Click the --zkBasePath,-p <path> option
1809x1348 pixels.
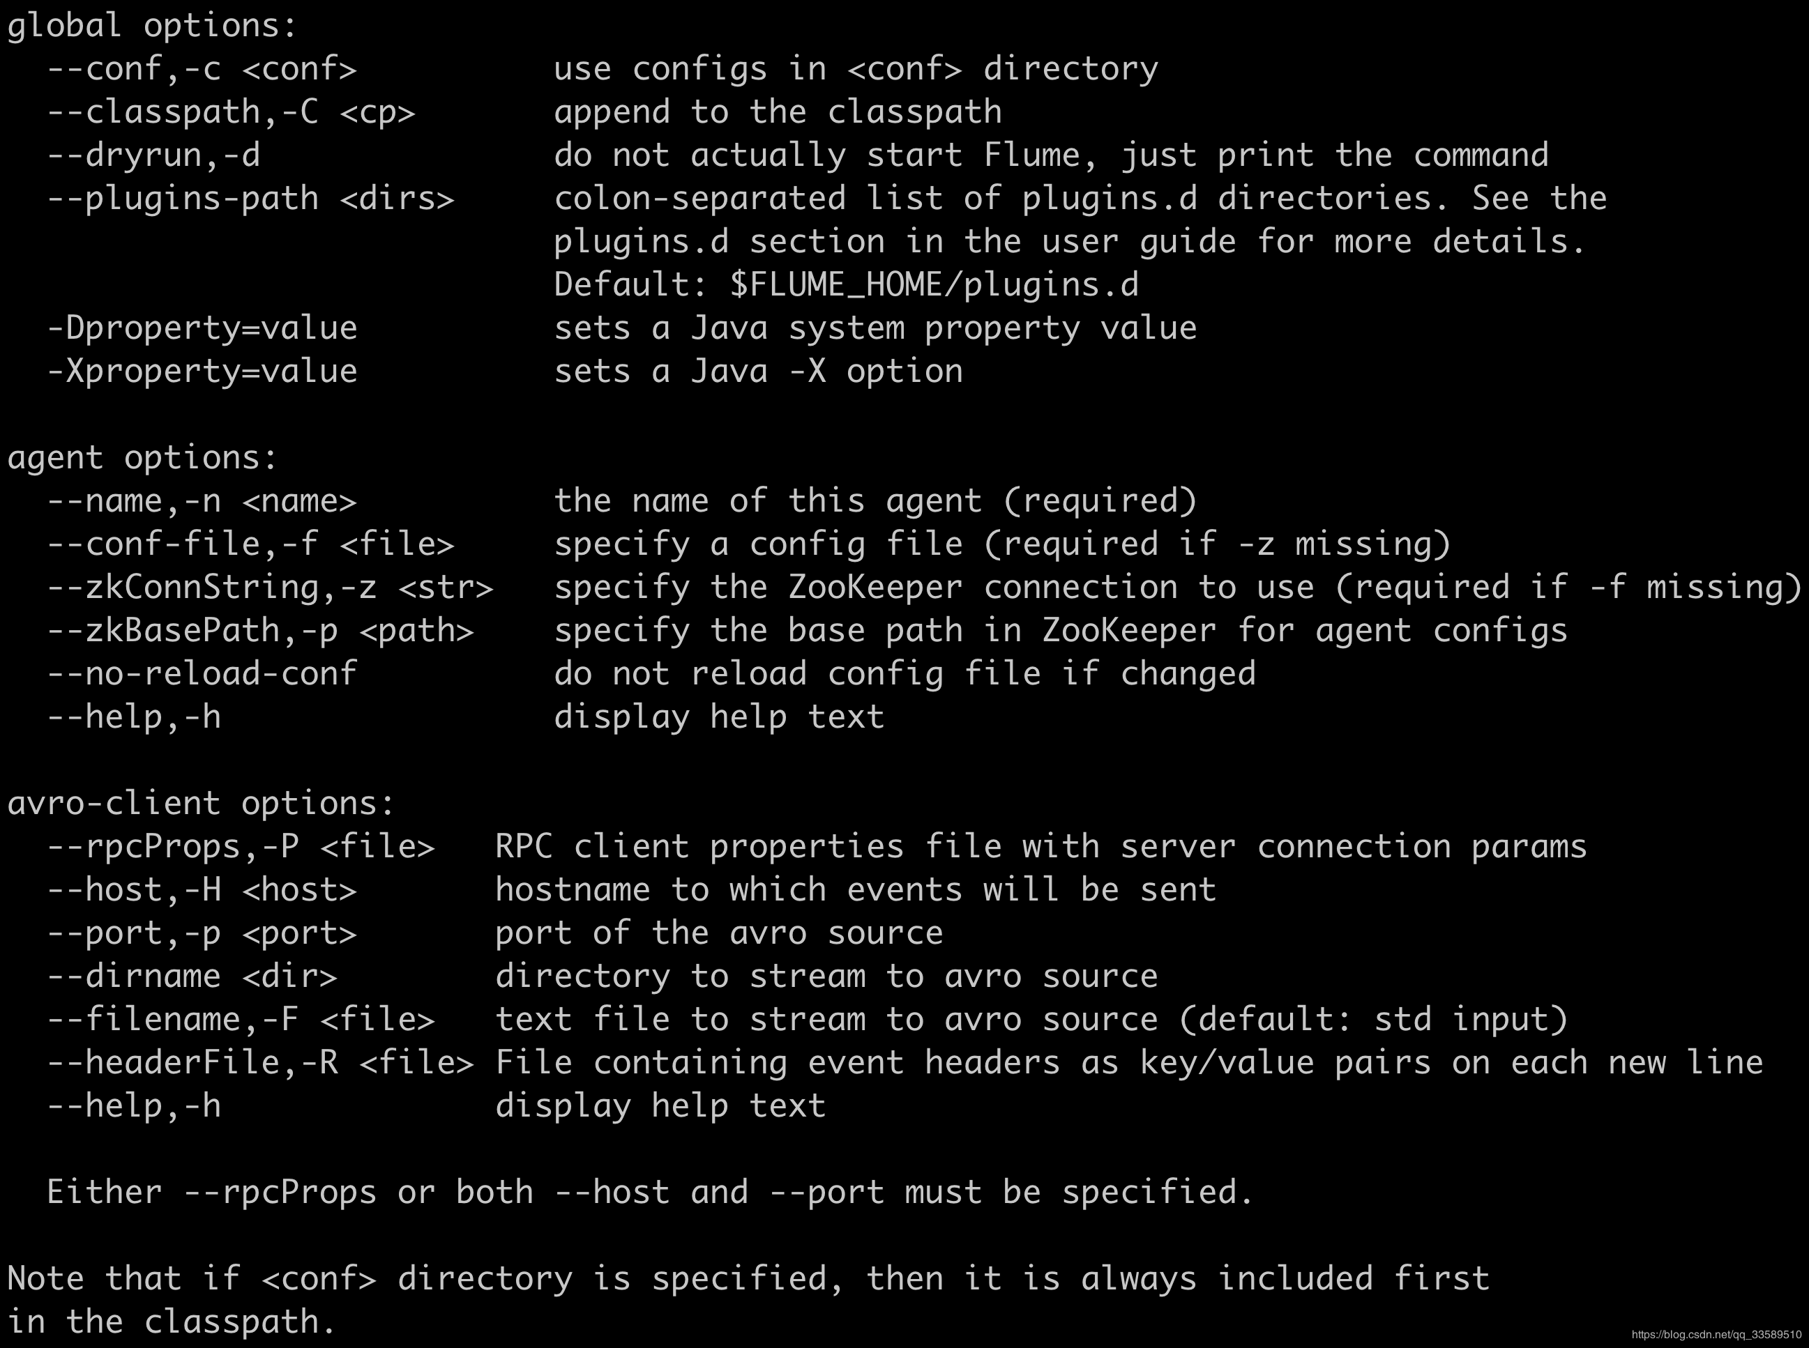259,630
